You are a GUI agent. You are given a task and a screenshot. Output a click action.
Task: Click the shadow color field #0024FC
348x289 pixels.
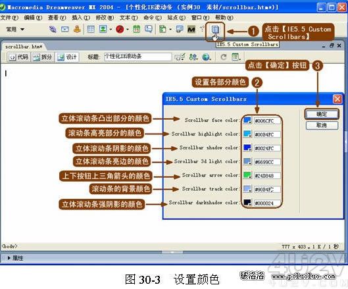[x=267, y=148]
